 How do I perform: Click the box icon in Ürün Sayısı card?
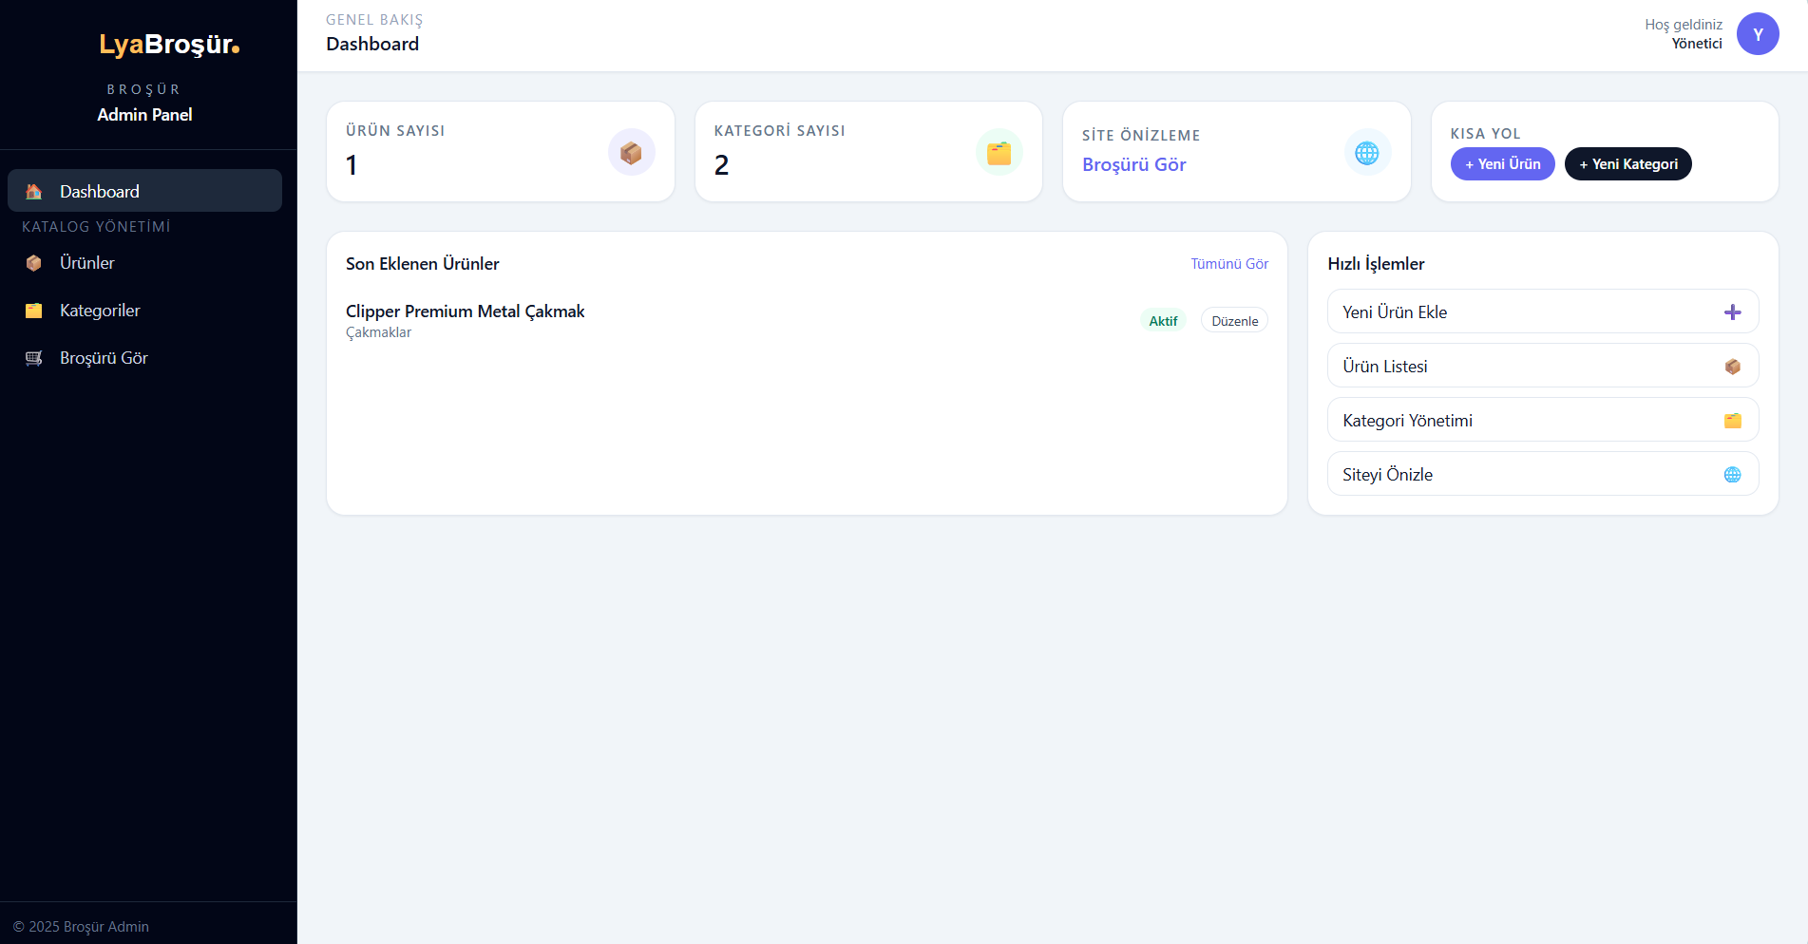(631, 152)
